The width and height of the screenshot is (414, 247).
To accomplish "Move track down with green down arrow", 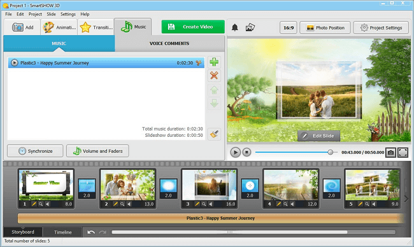I will (x=214, y=104).
